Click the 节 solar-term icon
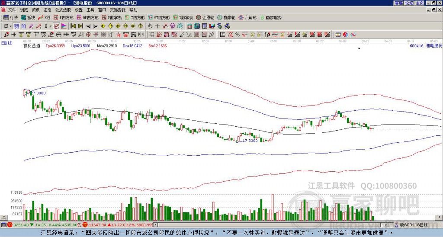The height and width of the screenshot is (237, 443). click(172, 26)
